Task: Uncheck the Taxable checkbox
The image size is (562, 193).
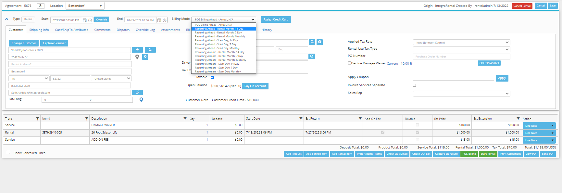Action: pos(212,77)
